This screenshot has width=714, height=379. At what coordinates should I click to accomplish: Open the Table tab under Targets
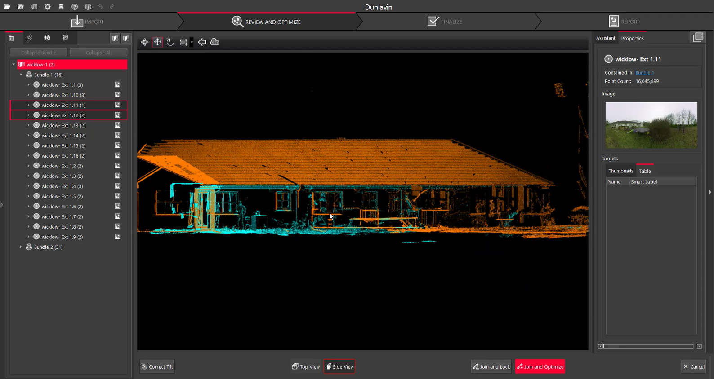(x=645, y=171)
